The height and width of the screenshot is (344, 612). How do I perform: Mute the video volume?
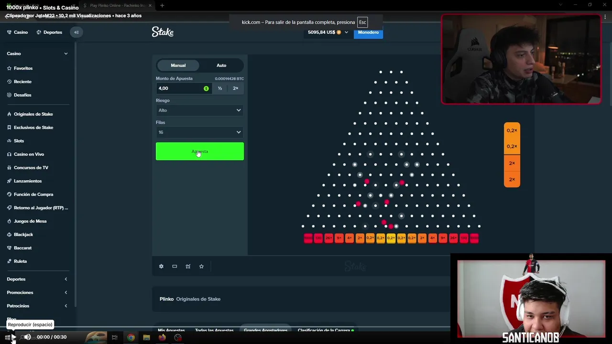(28, 337)
